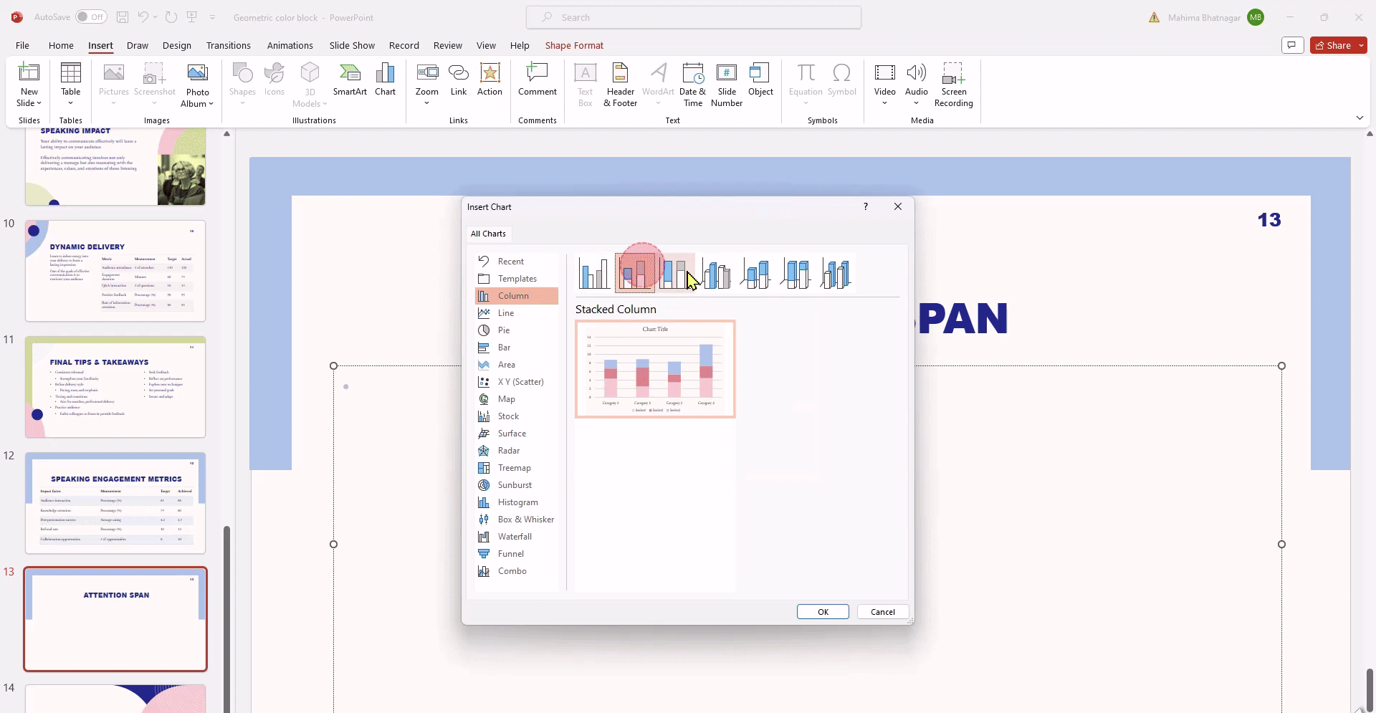Image resolution: width=1376 pixels, height=713 pixels.
Task: Click the Search box in title bar
Action: pyautogui.click(x=693, y=17)
